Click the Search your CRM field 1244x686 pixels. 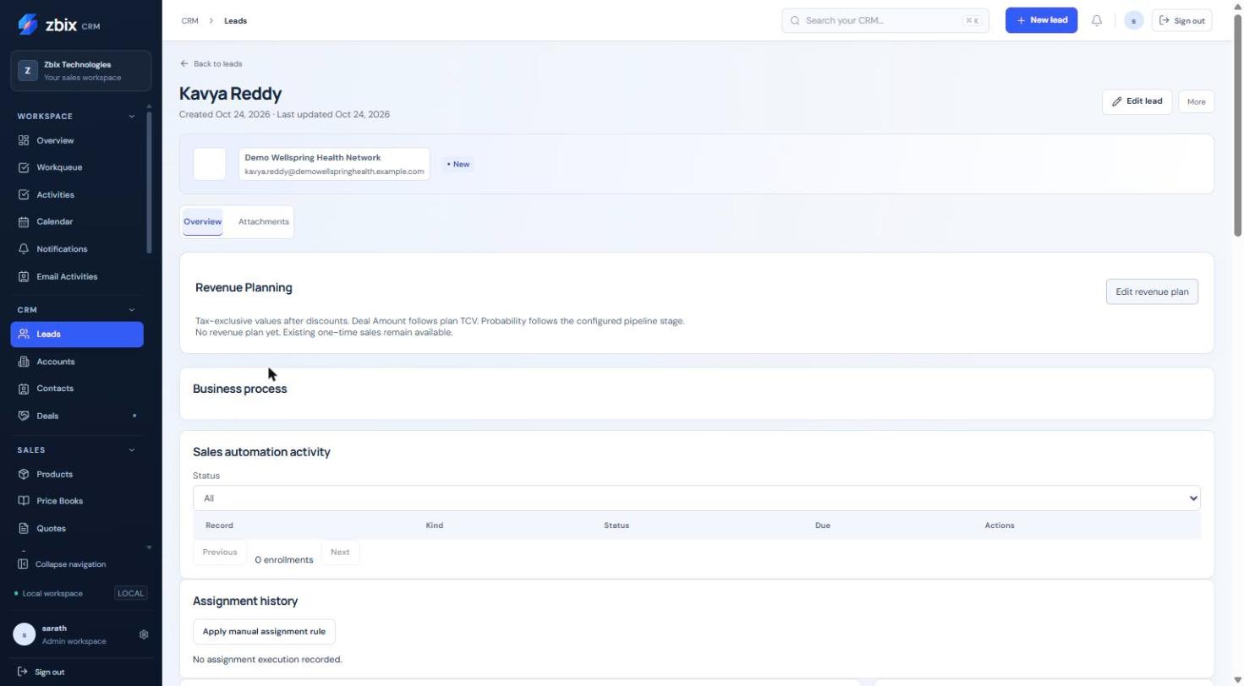(885, 20)
